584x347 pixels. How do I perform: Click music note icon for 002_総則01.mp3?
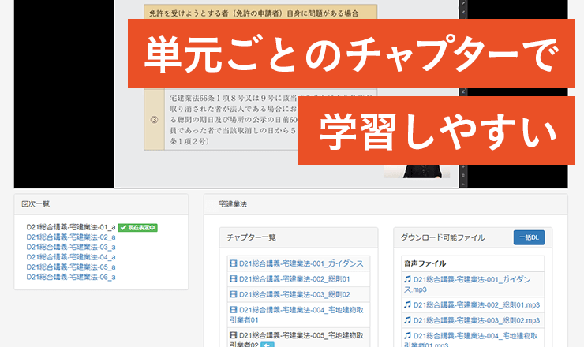tap(407, 304)
